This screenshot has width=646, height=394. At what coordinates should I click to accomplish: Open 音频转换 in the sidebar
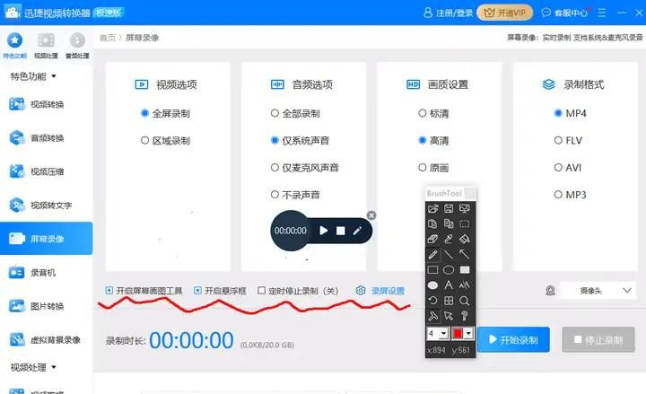(46, 137)
